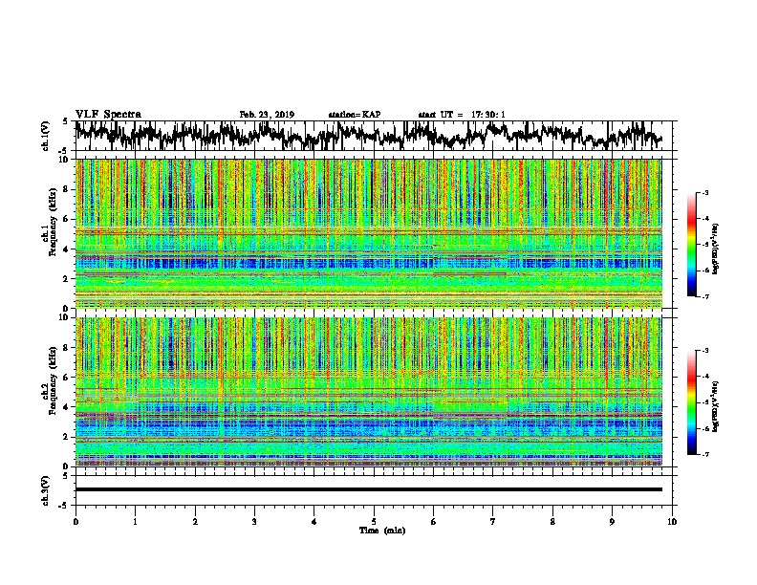Click the station=KAP label
Screen dimensions: 757x585
point(355,115)
